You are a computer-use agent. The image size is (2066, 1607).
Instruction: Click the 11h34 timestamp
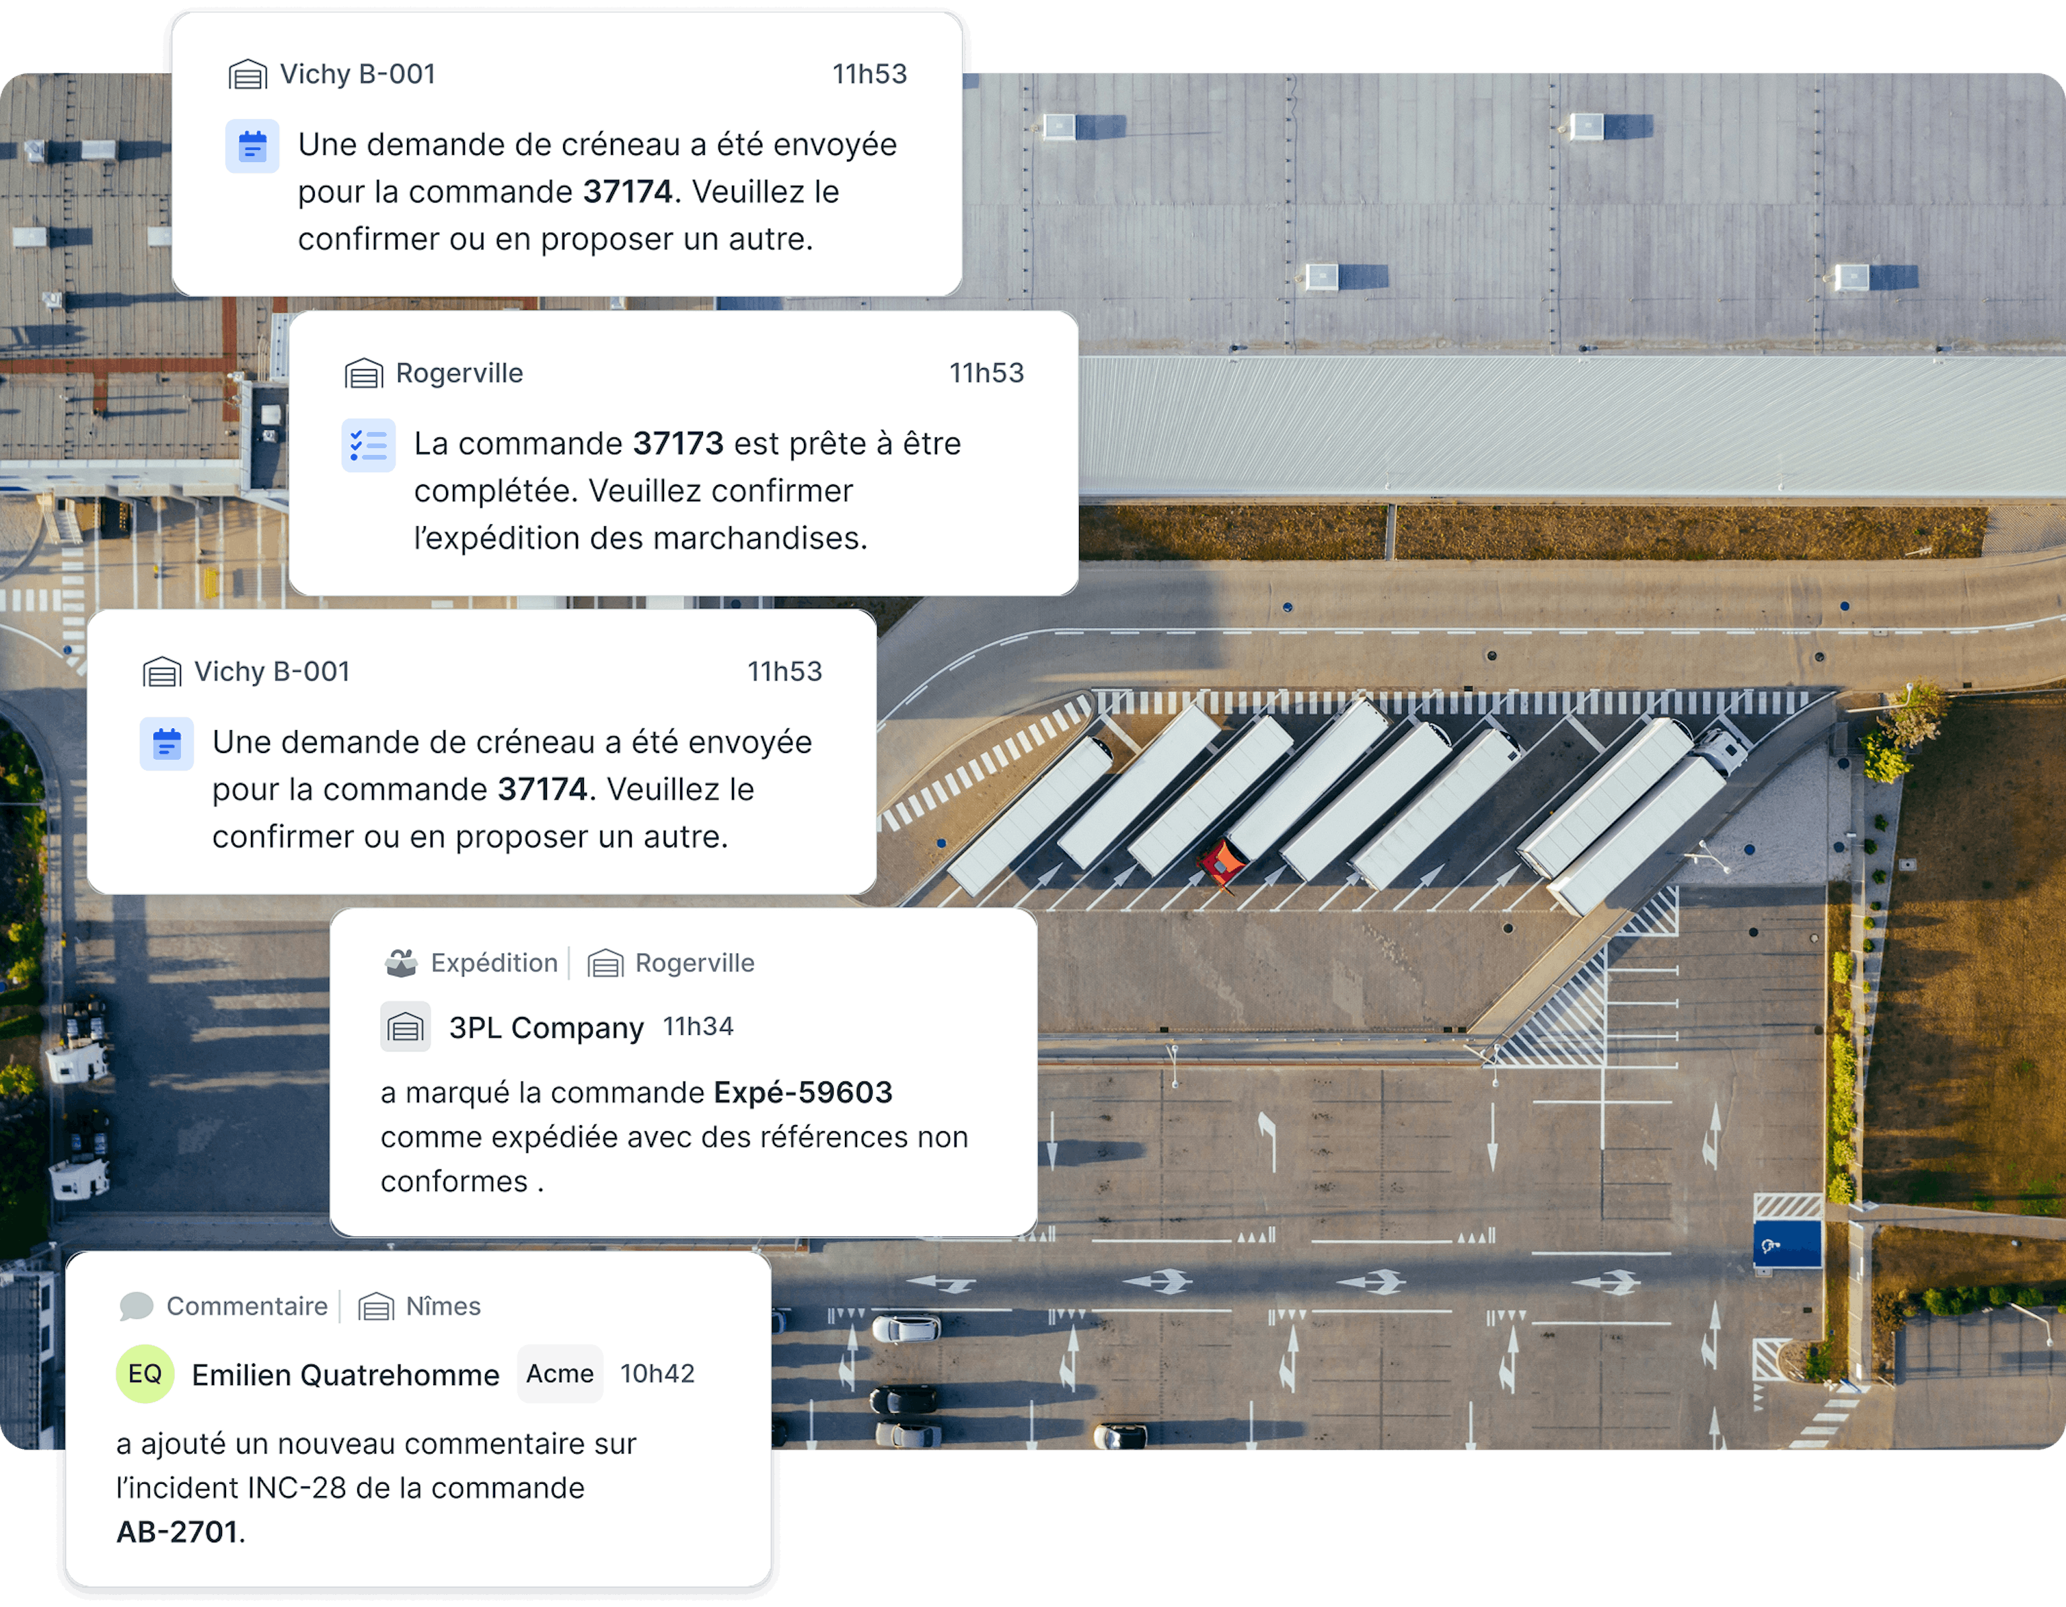(x=698, y=1027)
